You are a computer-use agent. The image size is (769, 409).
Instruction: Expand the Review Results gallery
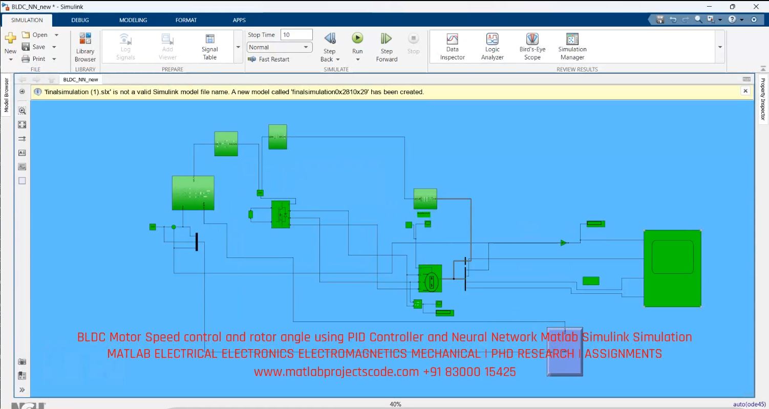[720, 47]
